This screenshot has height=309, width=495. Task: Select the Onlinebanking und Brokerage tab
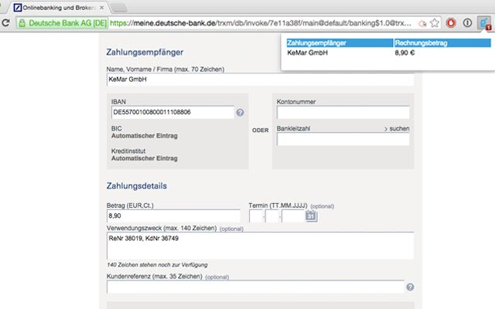coord(59,8)
